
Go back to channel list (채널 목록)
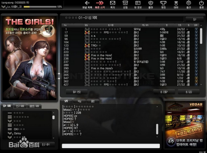(x=87, y=5)
